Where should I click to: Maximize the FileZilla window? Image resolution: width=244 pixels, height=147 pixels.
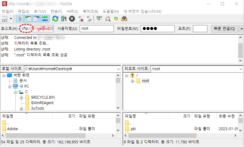tap(222, 4)
